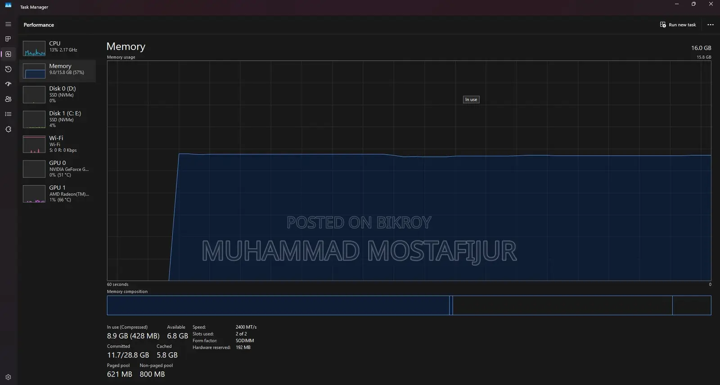Open the Services page icon
Viewport: 720px width, 385px height.
click(8, 129)
